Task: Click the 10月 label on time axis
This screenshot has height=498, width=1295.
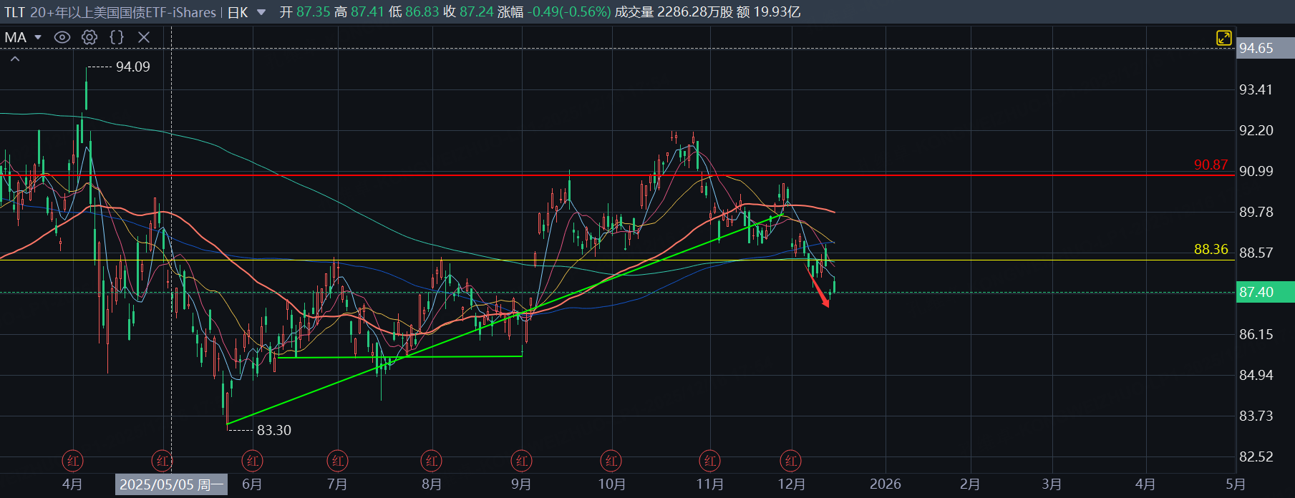Action: click(611, 484)
